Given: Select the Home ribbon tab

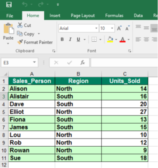Looking at the screenshot, I should (33, 15).
